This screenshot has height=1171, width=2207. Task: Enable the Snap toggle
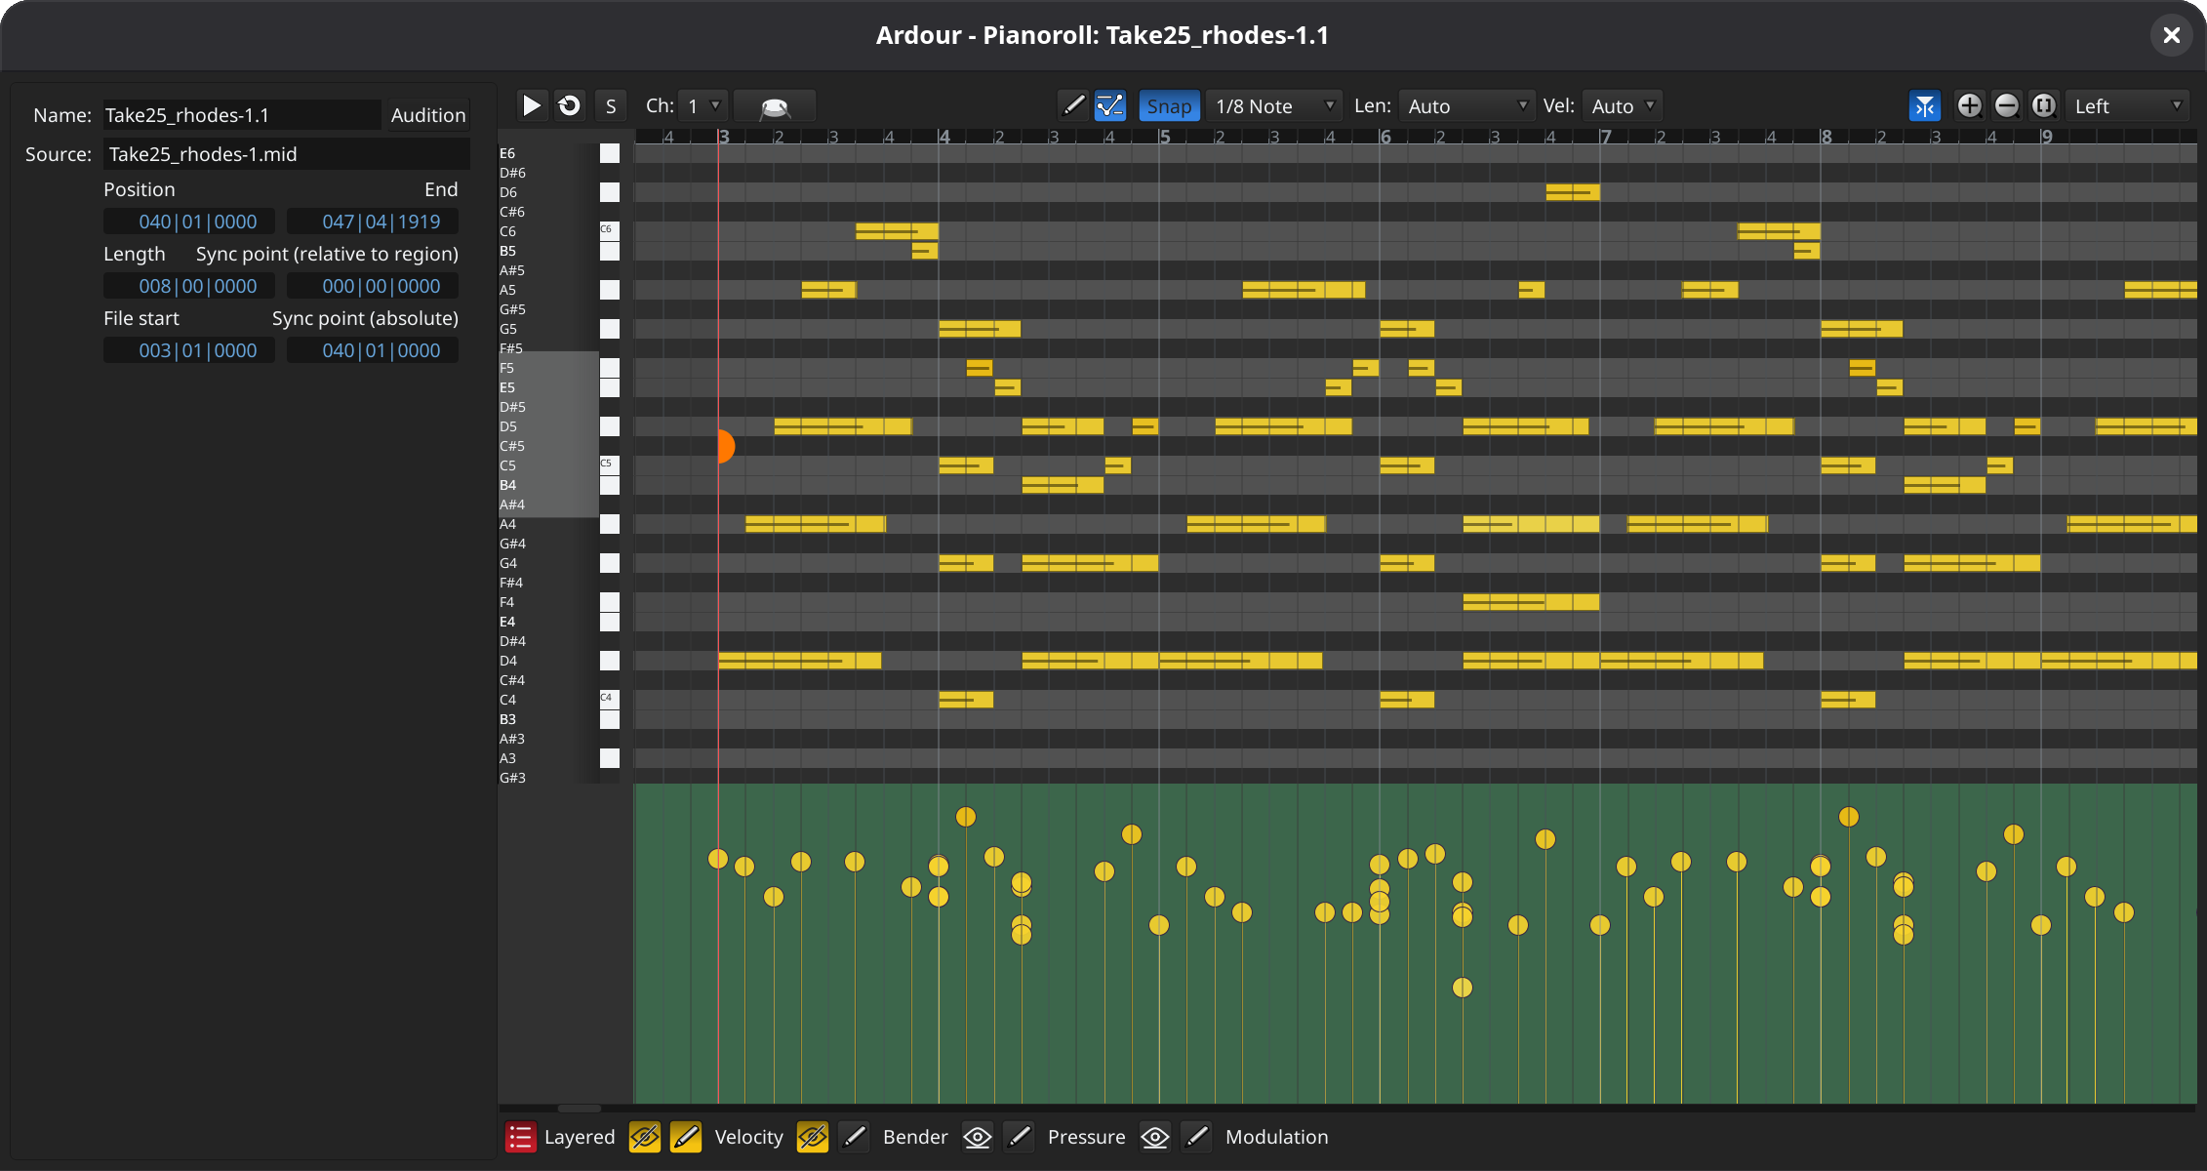click(1169, 105)
